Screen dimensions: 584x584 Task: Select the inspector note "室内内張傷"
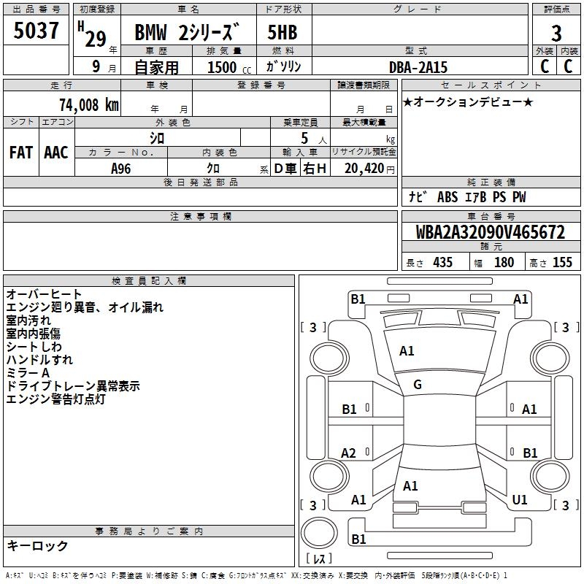tap(33, 334)
